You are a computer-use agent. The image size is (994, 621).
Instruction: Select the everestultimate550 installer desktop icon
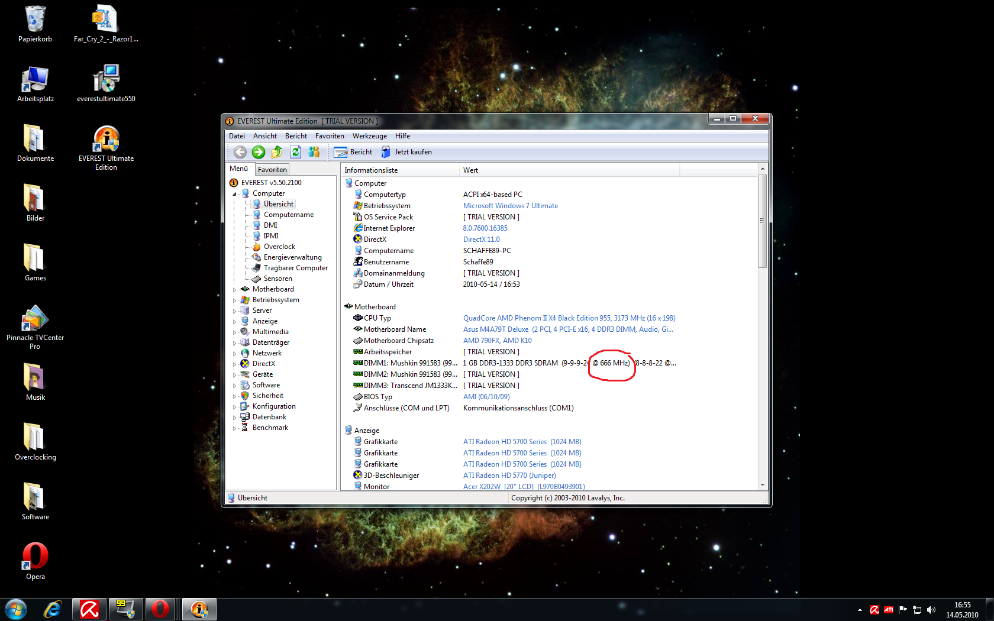pos(106,84)
